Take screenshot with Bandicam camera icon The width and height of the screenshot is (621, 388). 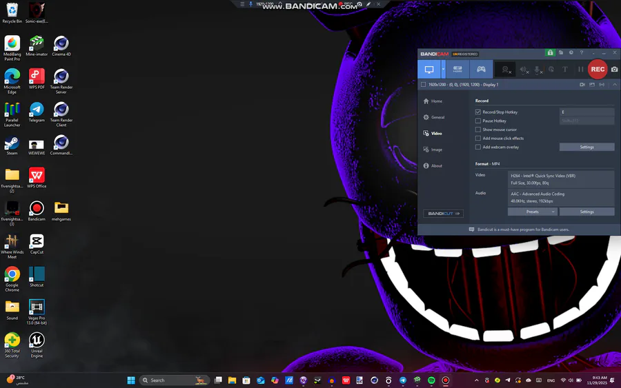point(614,69)
